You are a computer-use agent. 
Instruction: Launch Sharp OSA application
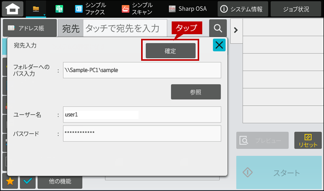tap(187, 9)
